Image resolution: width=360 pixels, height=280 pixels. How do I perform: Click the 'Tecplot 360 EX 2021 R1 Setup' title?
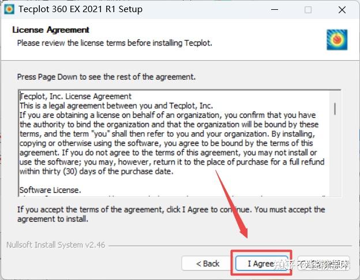pyautogui.click(x=81, y=9)
